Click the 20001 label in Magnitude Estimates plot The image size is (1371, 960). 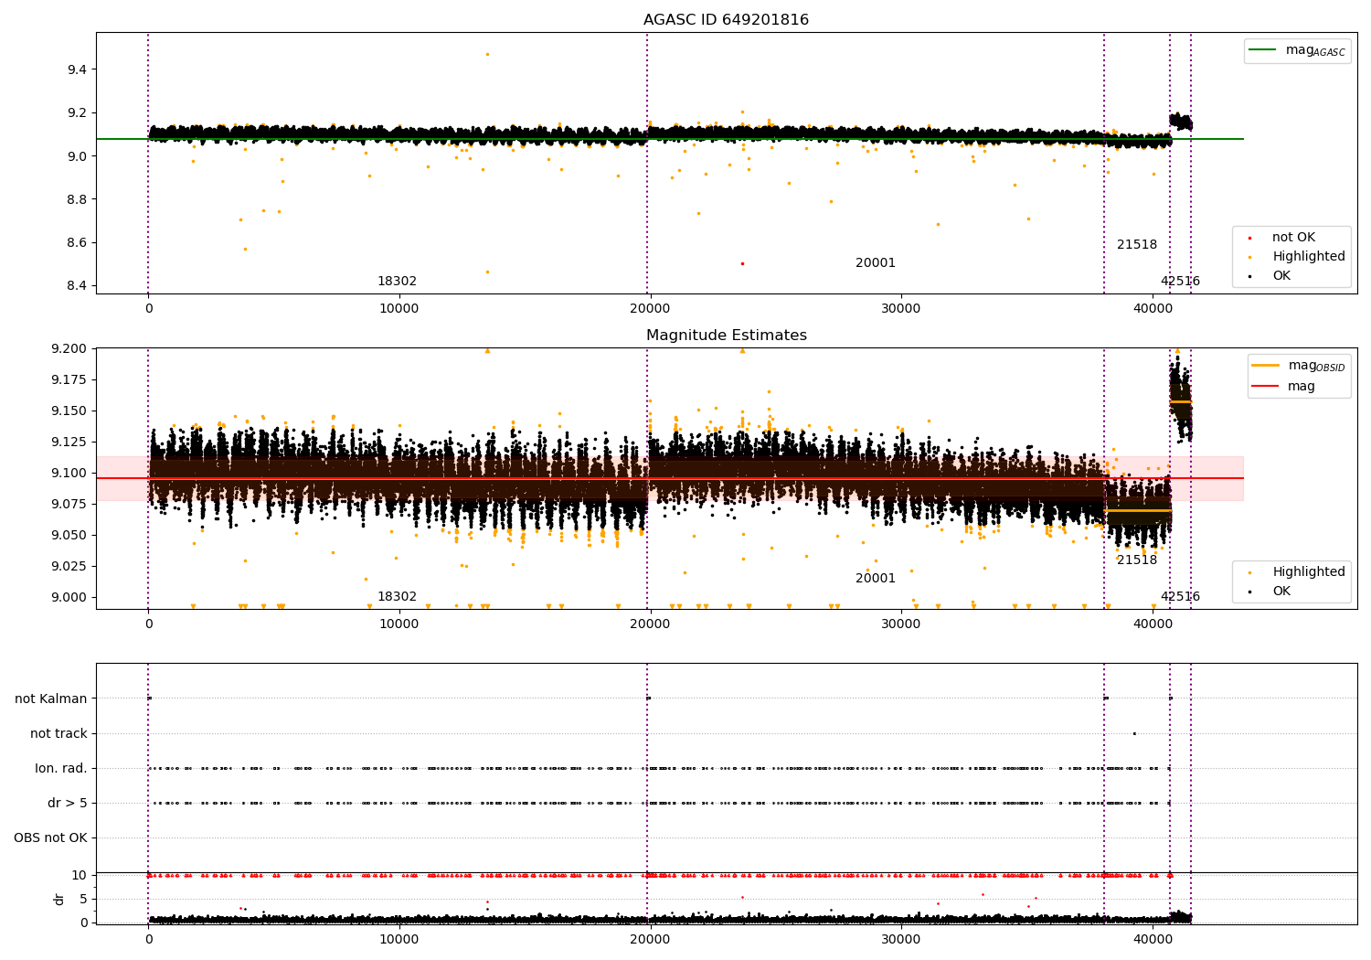[876, 579]
